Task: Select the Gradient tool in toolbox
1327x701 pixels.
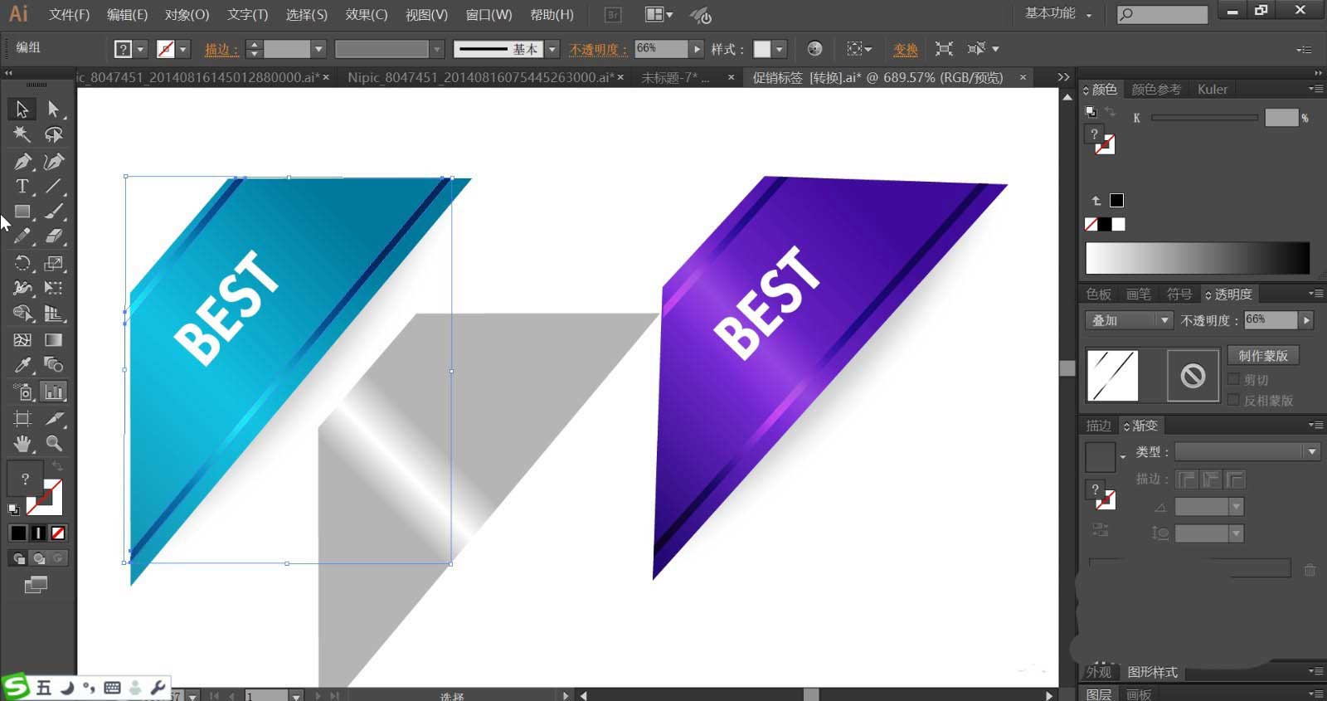Action: click(54, 340)
